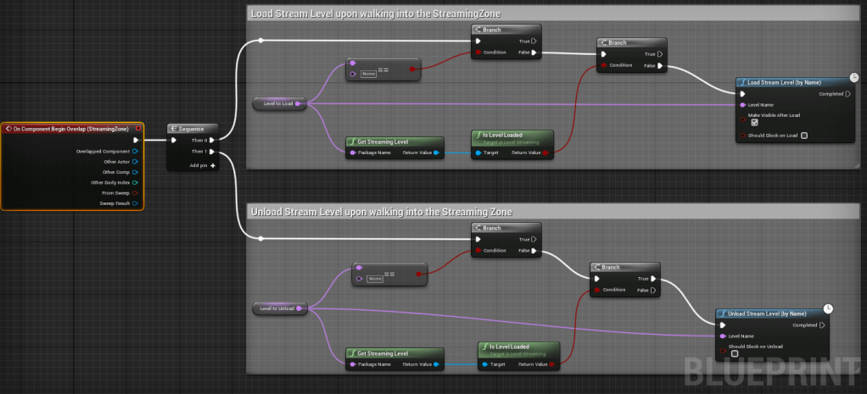
Task: Select the Level to Unload variable node
Action: pos(277,308)
